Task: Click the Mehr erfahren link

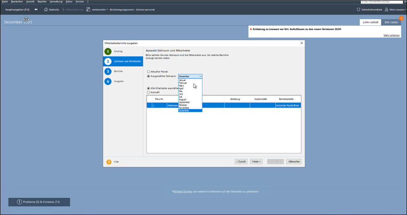Action: click(x=391, y=35)
